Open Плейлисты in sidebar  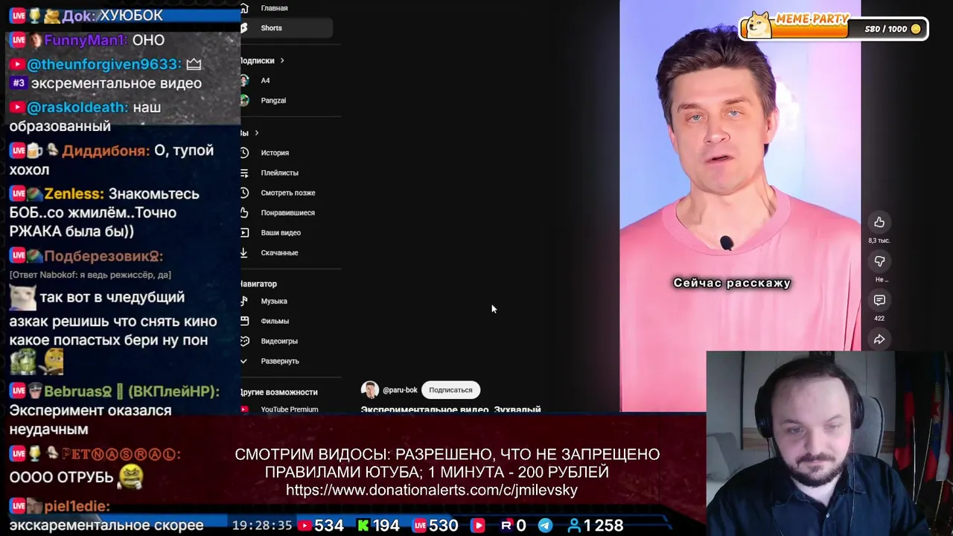click(x=279, y=173)
